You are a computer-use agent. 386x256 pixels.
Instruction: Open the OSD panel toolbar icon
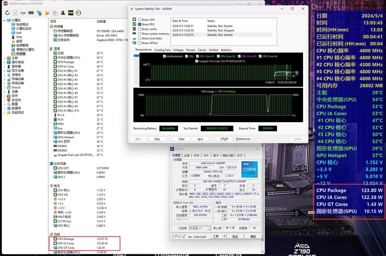pos(70,13)
